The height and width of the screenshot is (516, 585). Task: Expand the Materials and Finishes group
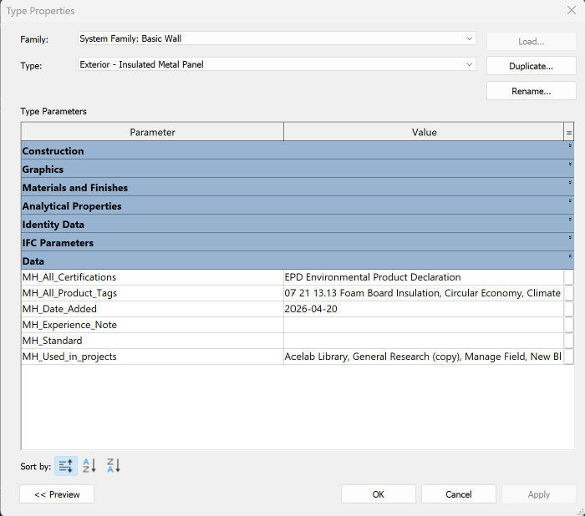pos(570,183)
